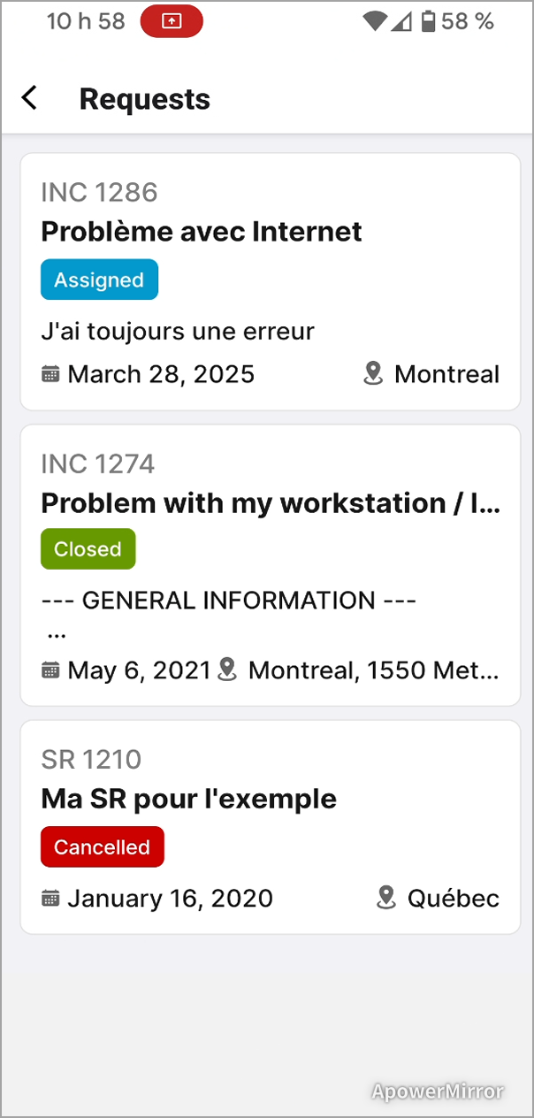Click the GENERAL INFORMATION description text

228,601
